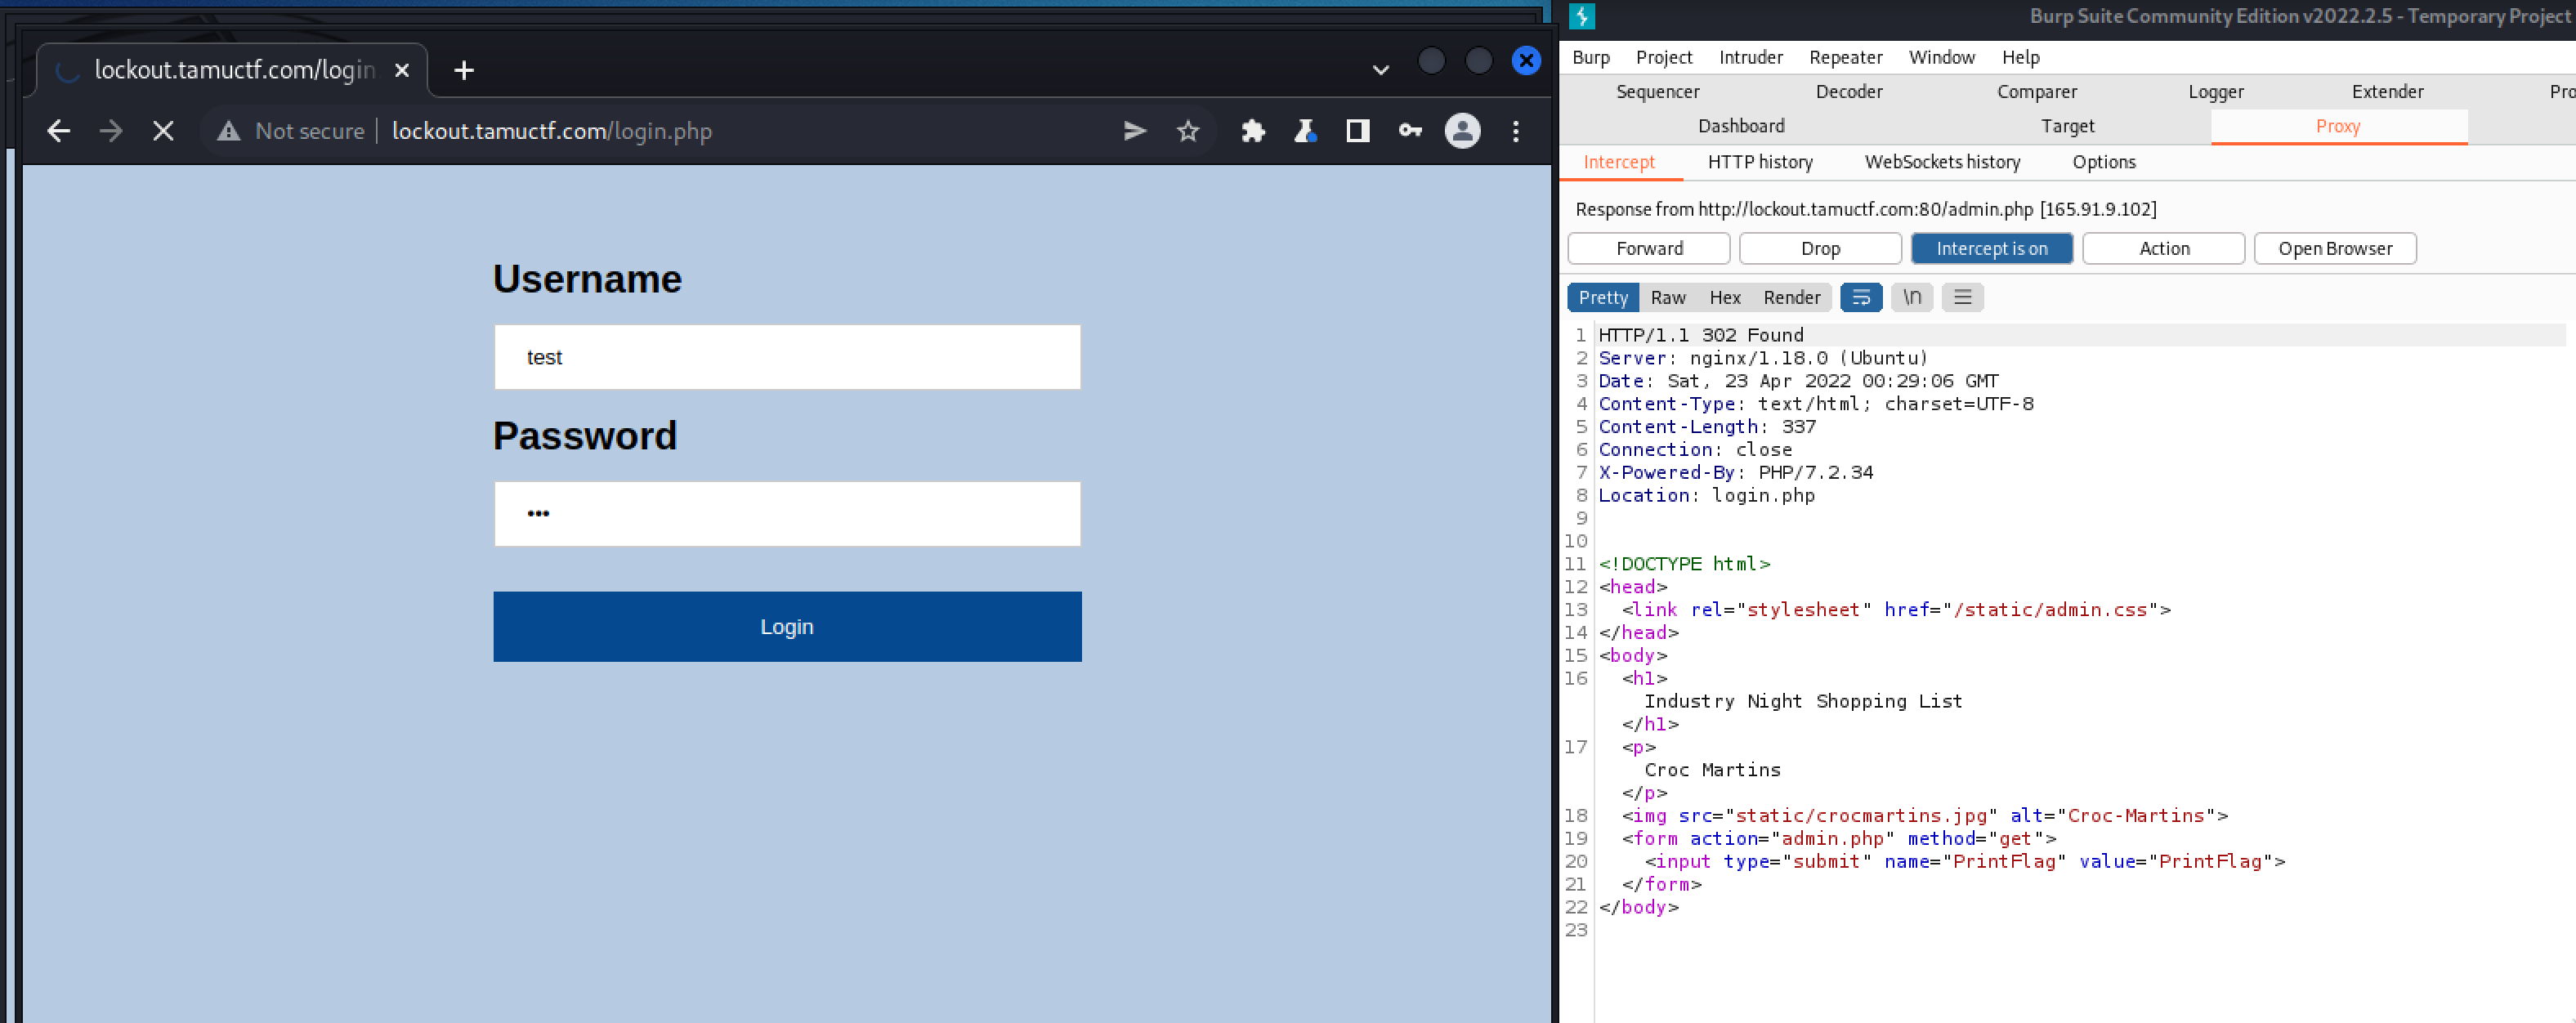
Task: Forward the intercepted response
Action: 1649,248
